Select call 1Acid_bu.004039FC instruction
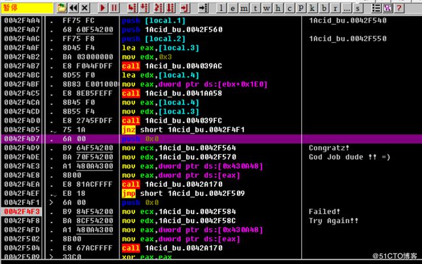Screen dimensions: 422x264 pos(172,121)
